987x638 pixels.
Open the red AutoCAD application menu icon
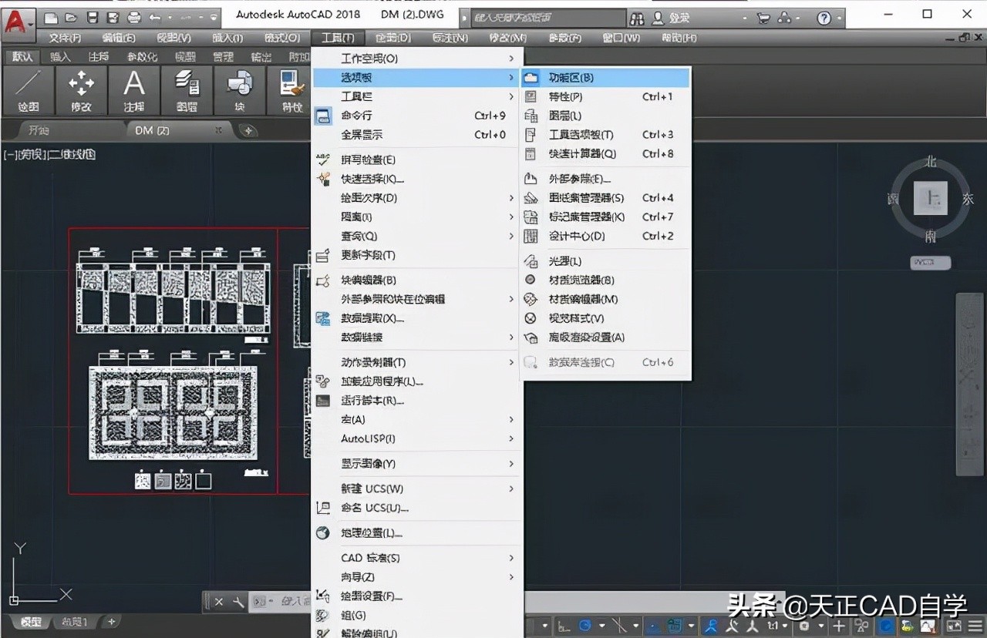[16, 20]
